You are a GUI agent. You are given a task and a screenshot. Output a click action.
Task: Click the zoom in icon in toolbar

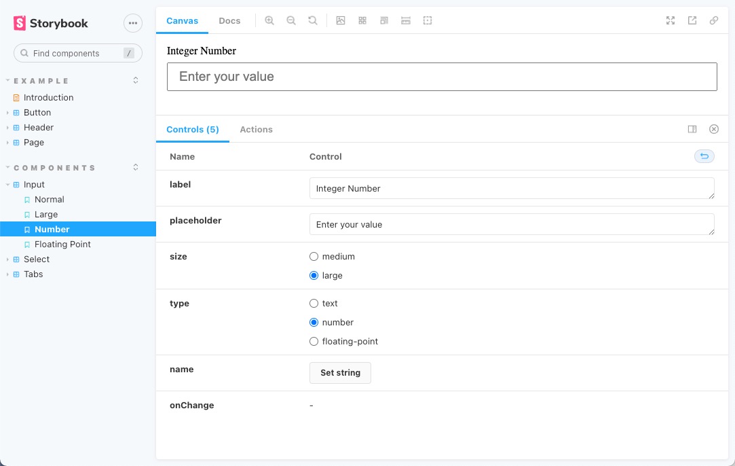[269, 20]
